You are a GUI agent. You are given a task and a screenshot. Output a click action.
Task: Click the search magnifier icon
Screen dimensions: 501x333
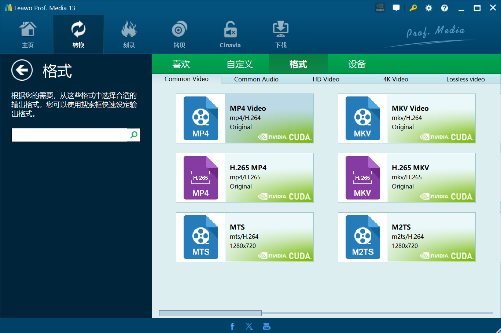134,135
